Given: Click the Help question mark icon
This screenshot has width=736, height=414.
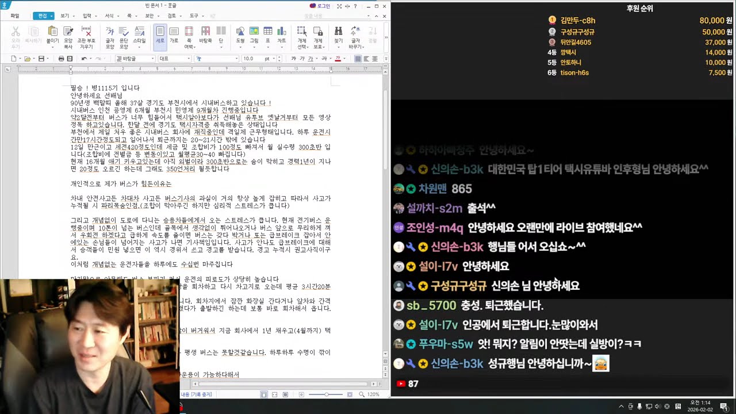Looking at the screenshot, I should (355, 6).
